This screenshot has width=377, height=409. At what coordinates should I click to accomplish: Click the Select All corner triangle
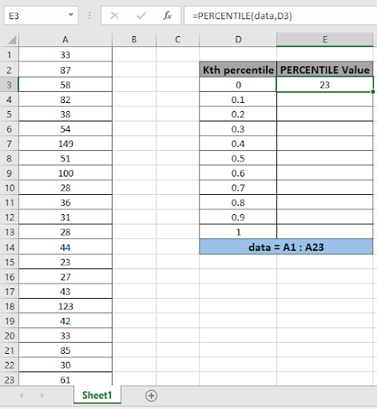click(x=12, y=40)
